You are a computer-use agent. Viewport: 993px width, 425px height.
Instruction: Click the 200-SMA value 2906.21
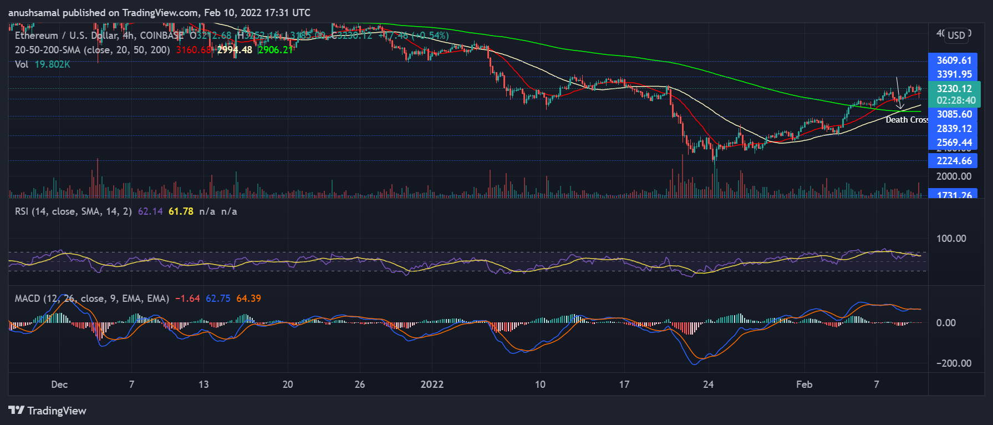click(x=276, y=50)
